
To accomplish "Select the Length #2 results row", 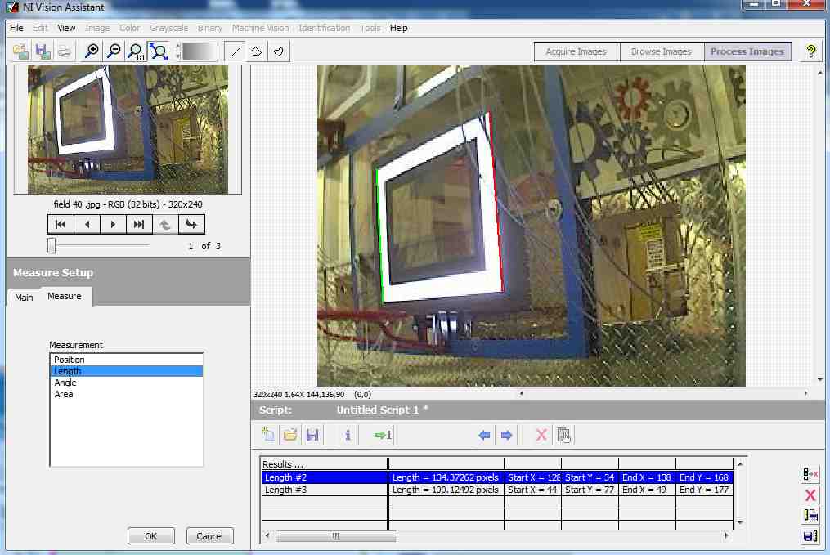I will pyautogui.click(x=497, y=477).
